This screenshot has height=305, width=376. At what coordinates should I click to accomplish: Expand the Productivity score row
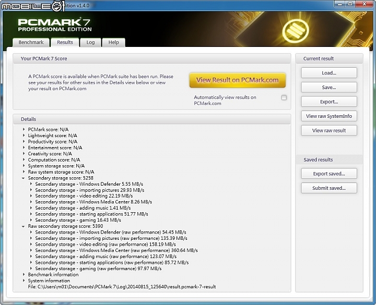[23, 141]
